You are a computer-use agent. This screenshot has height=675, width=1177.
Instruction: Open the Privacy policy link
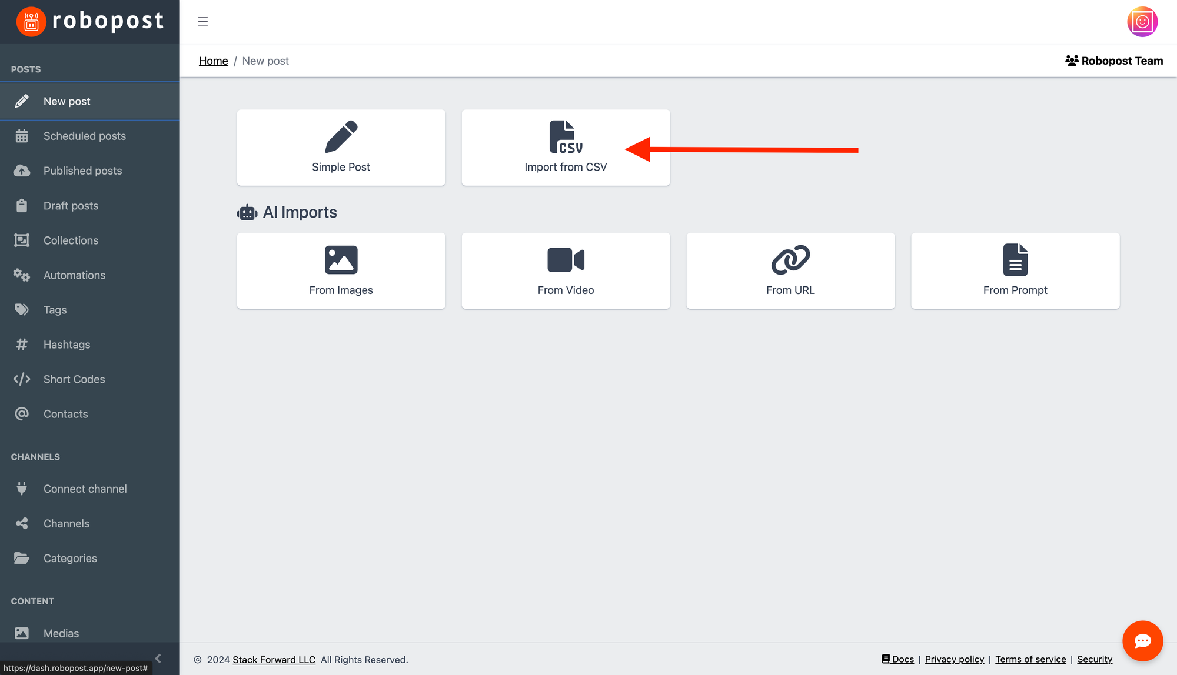[955, 659]
